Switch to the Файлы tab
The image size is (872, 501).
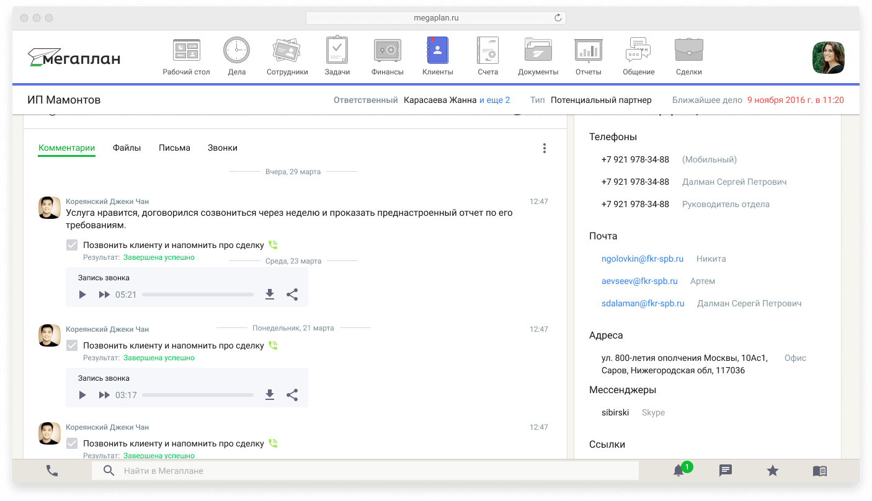click(127, 148)
